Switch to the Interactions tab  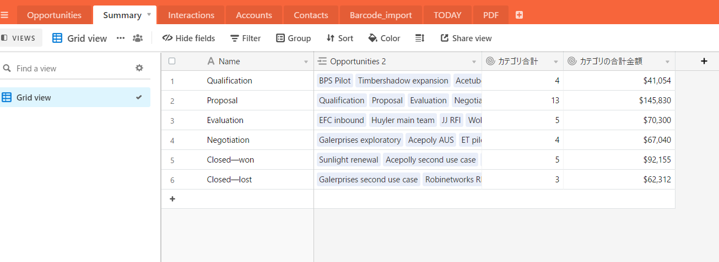tap(191, 15)
